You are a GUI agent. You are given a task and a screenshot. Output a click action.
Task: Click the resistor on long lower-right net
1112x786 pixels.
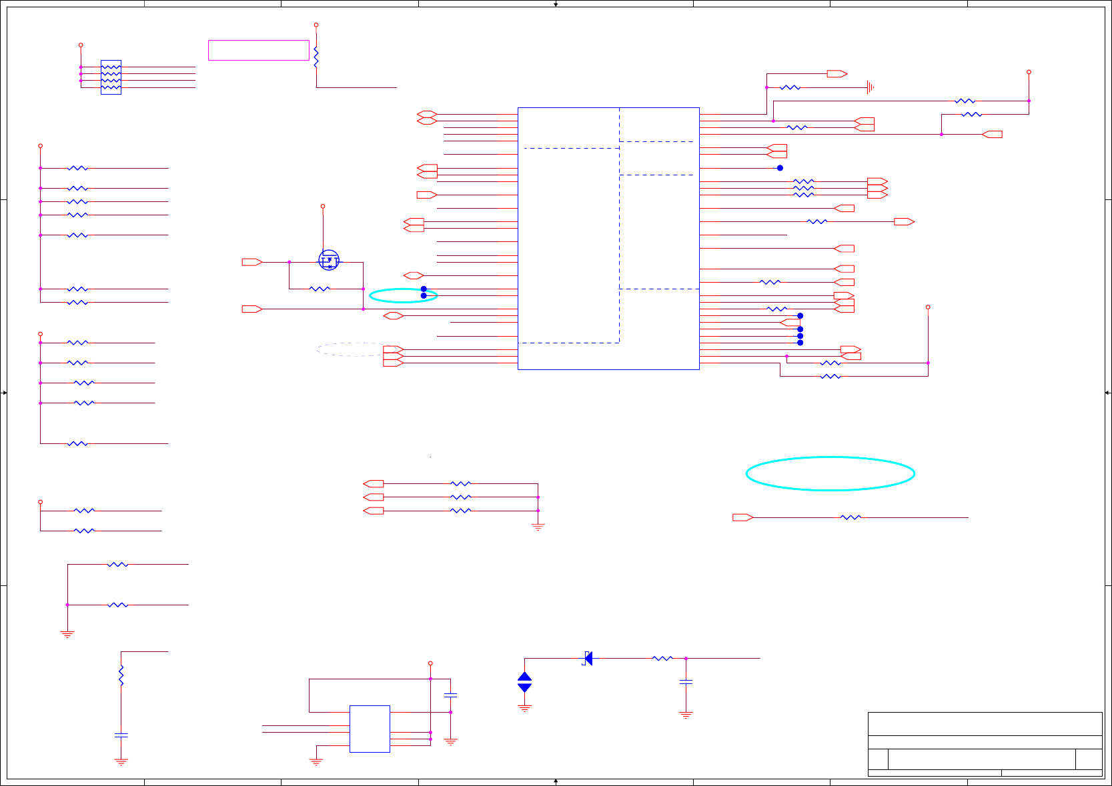(851, 517)
